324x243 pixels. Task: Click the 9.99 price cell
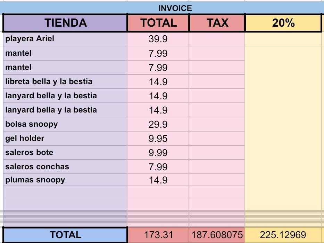coord(158,153)
